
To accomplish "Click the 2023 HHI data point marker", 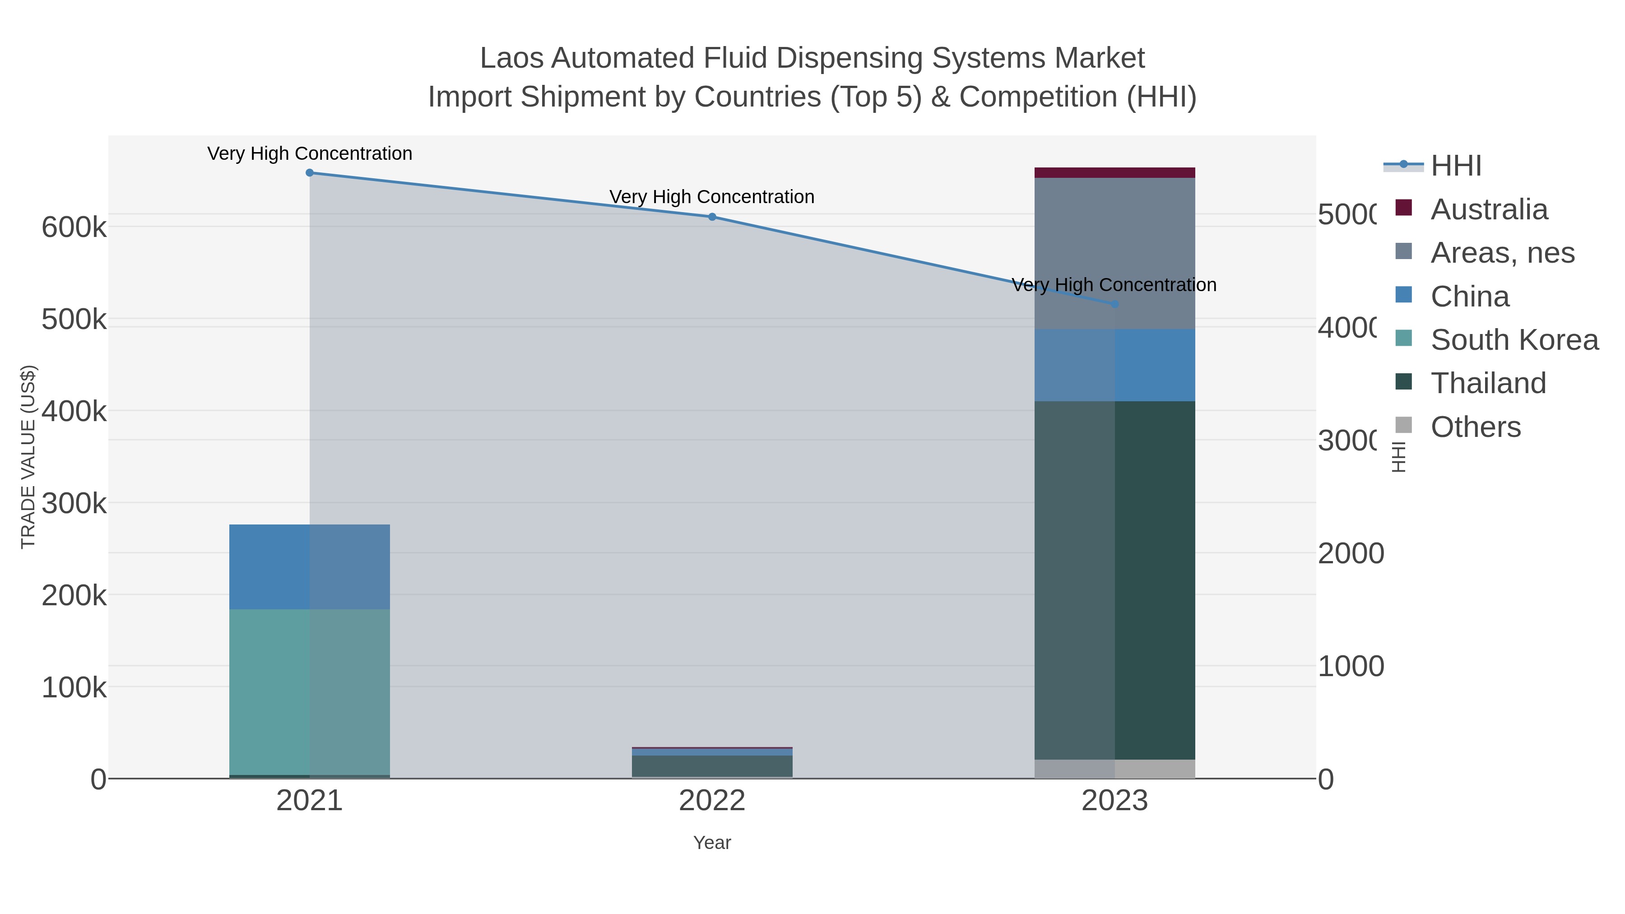I will tap(1114, 304).
